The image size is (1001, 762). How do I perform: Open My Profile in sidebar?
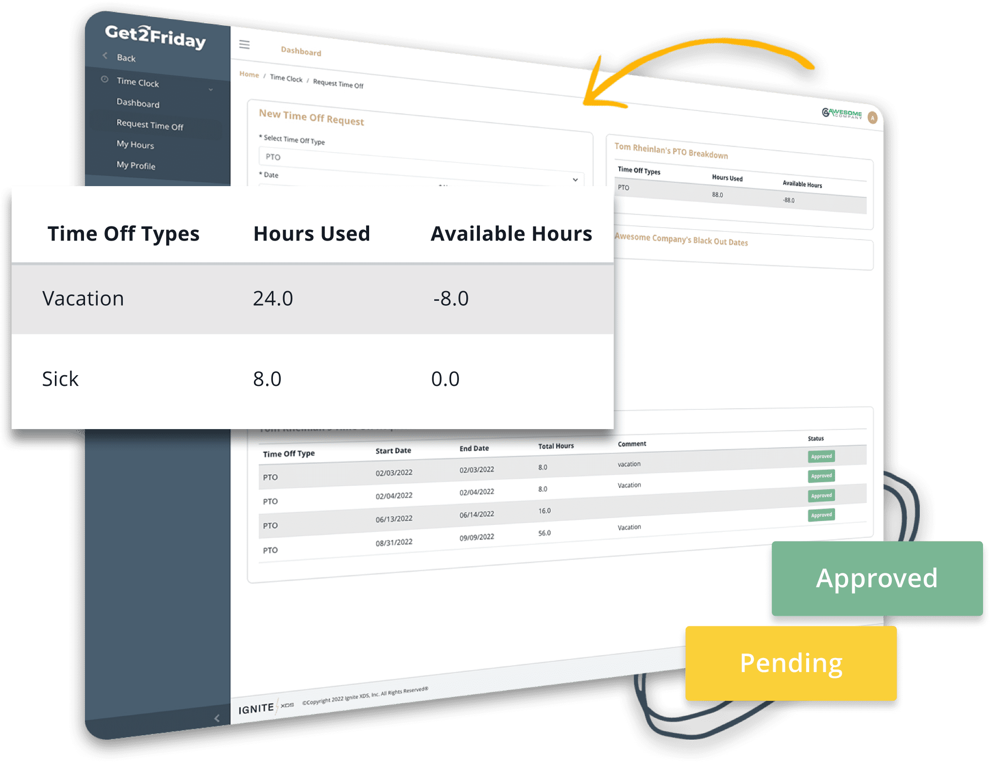pos(136,165)
